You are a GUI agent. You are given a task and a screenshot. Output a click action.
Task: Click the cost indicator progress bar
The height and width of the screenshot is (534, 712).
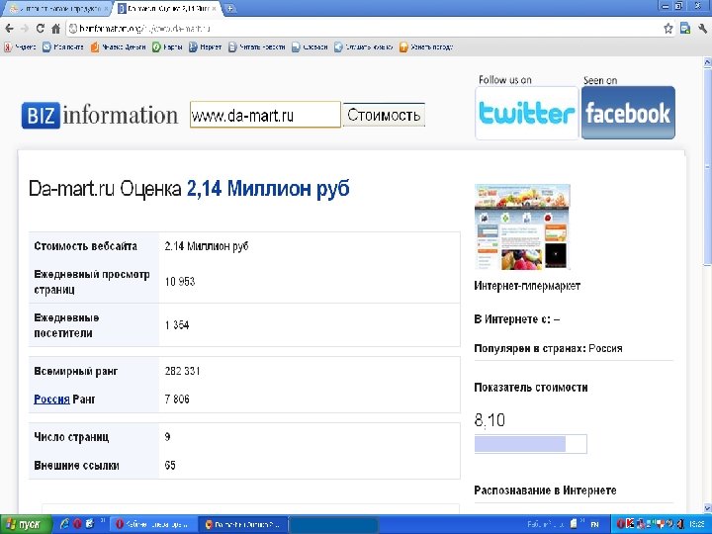pos(530,444)
